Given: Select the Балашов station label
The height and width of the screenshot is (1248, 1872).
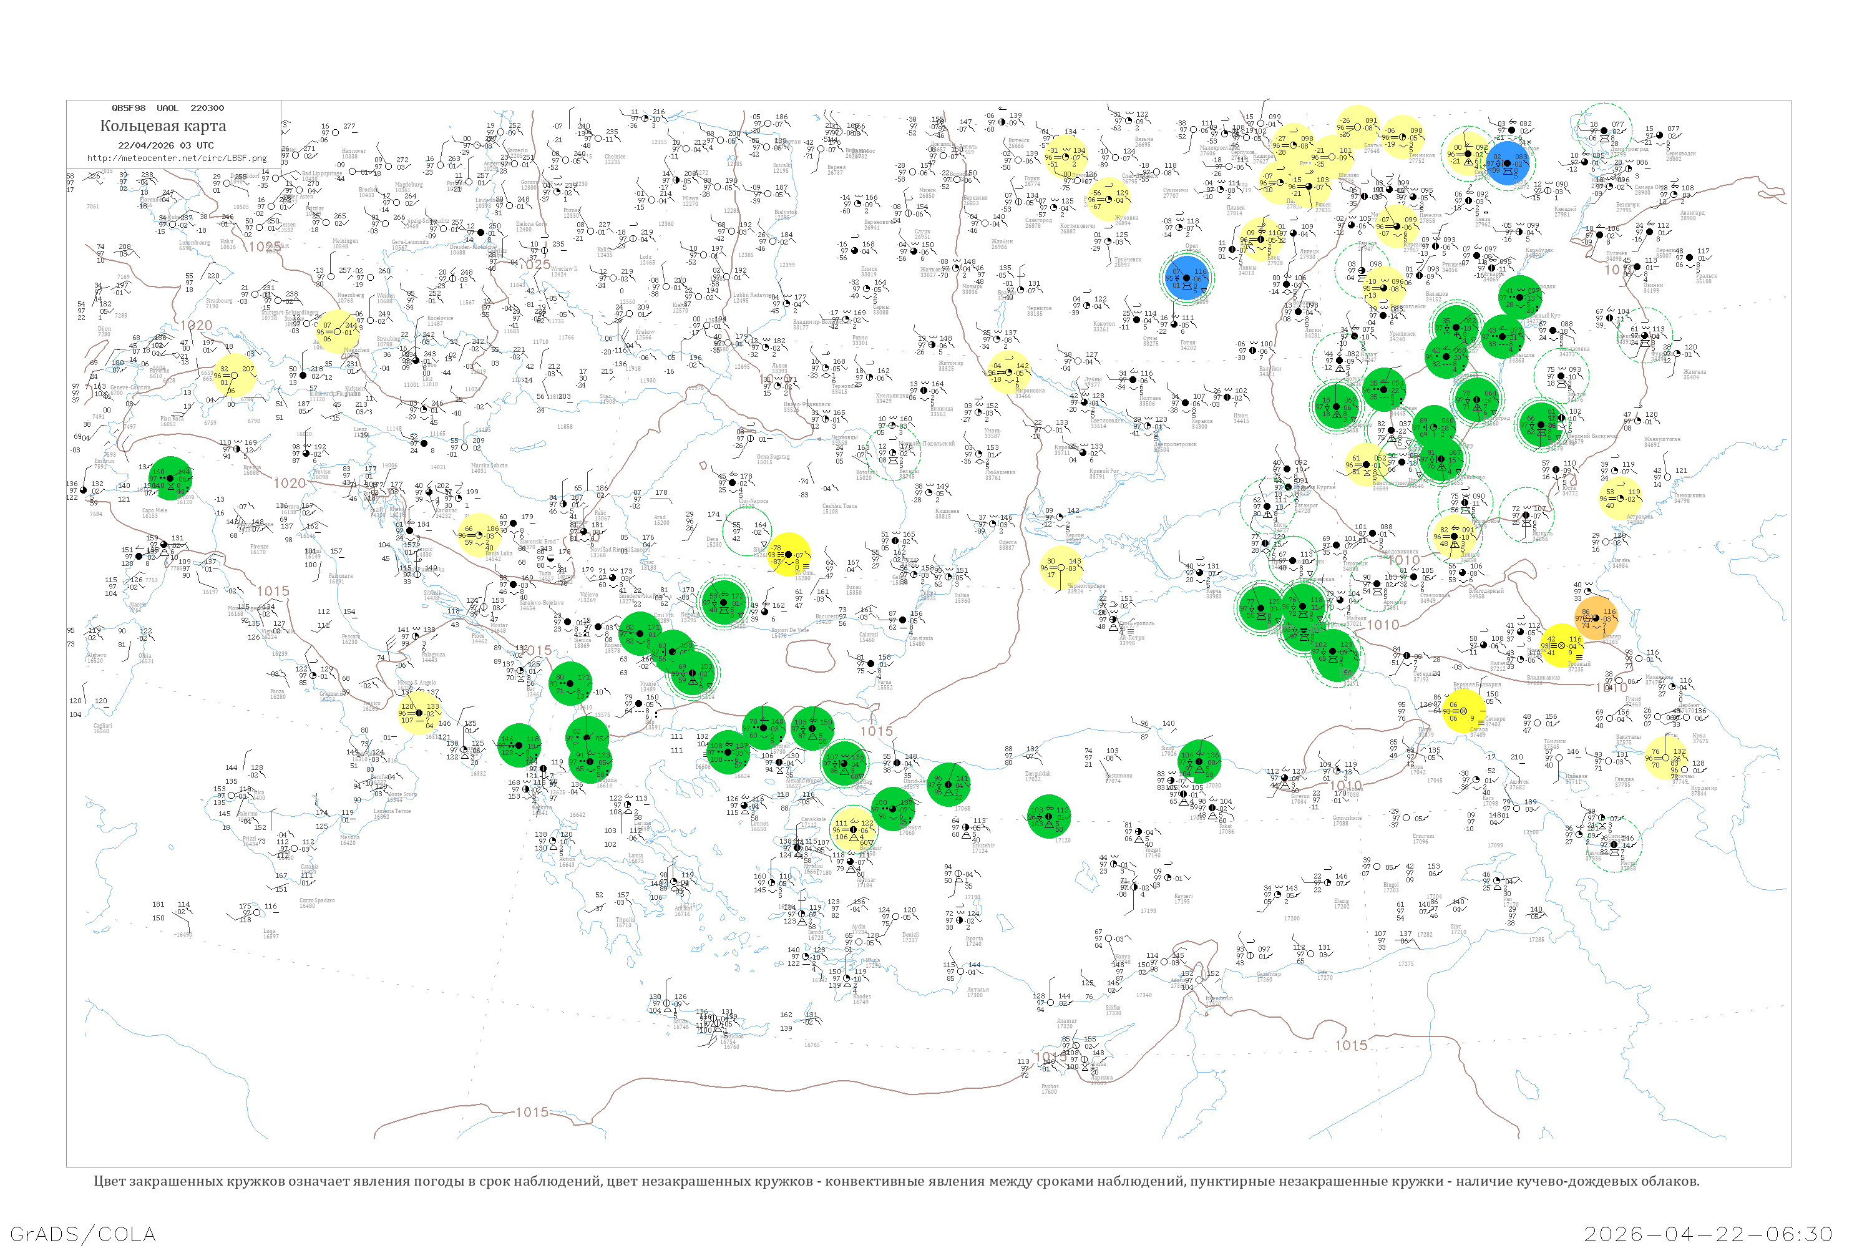Looking at the screenshot, I should coord(1436,295).
